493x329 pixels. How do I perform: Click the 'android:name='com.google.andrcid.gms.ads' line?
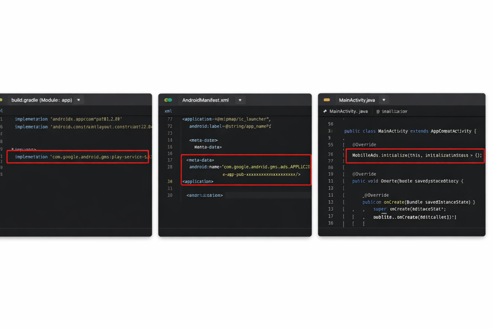(249, 167)
